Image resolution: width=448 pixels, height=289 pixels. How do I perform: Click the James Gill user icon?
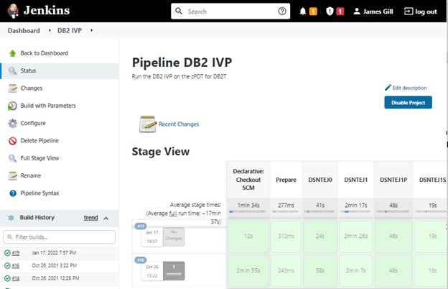click(x=357, y=12)
